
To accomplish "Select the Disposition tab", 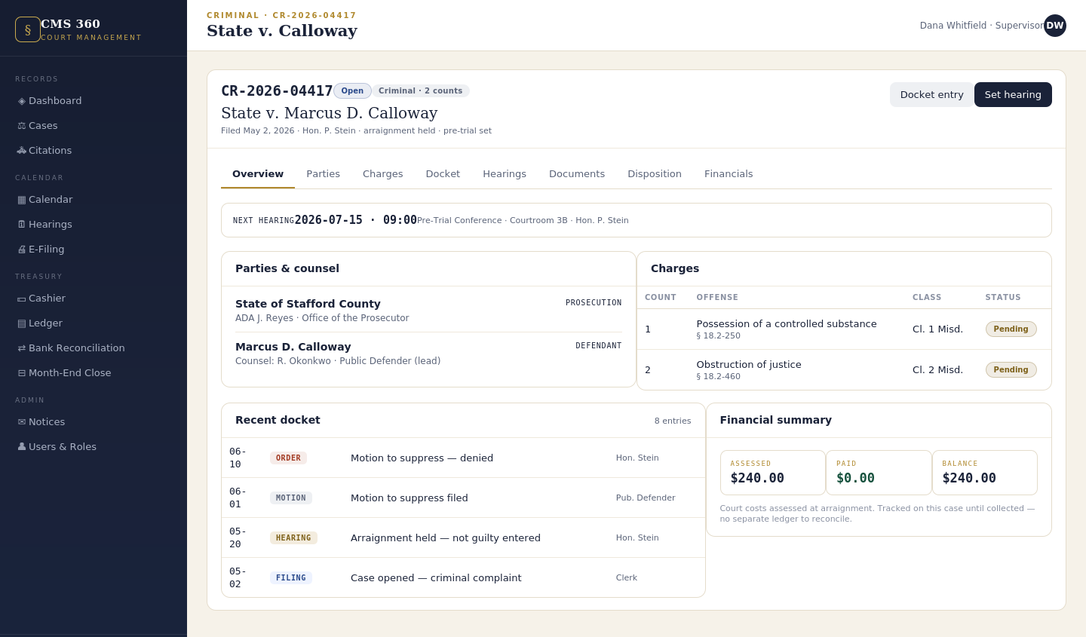I will pos(655,174).
